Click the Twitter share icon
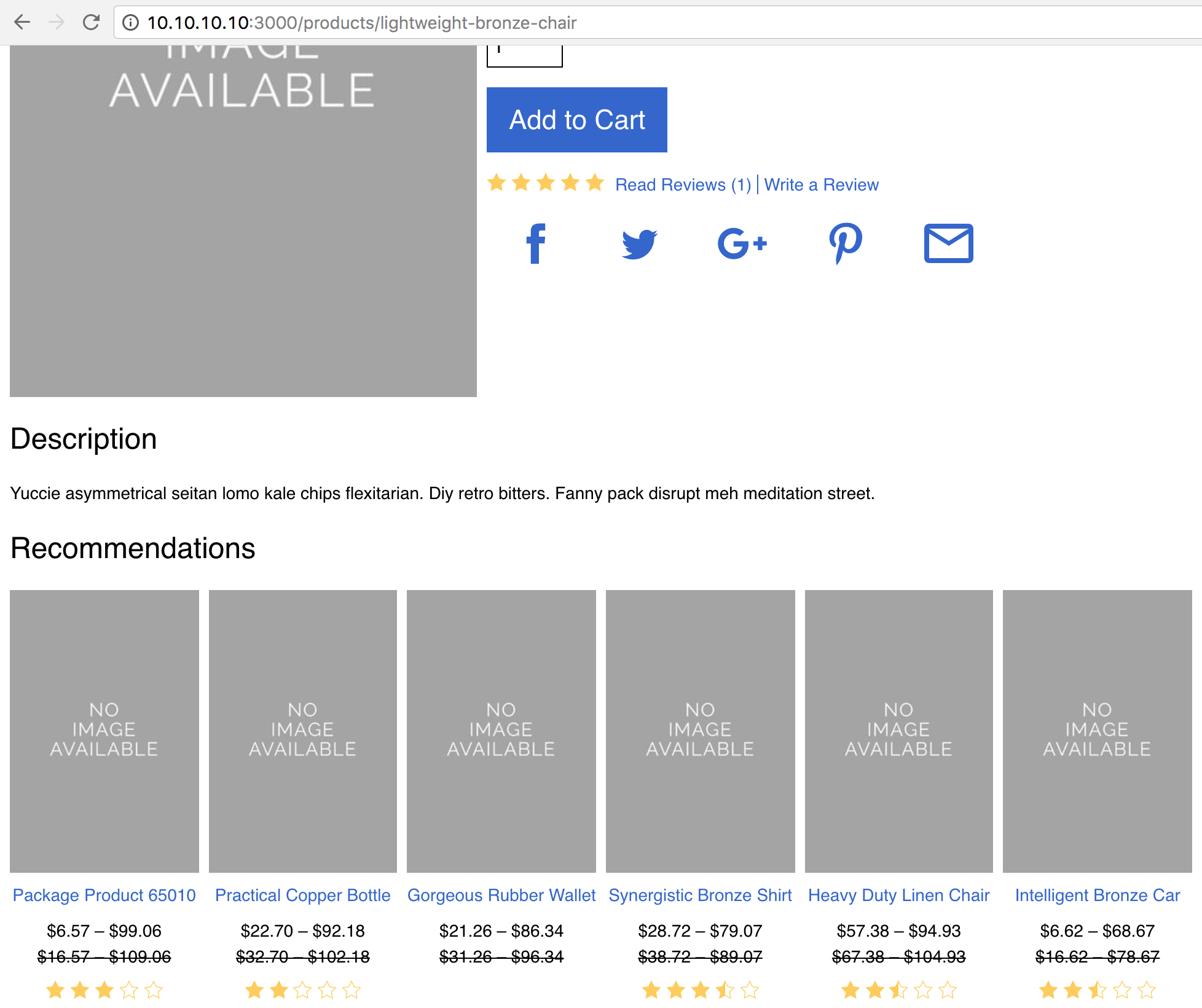The width and height of the screenshot is (1202, 1008). pyautogui.click(x=639, y=244)
